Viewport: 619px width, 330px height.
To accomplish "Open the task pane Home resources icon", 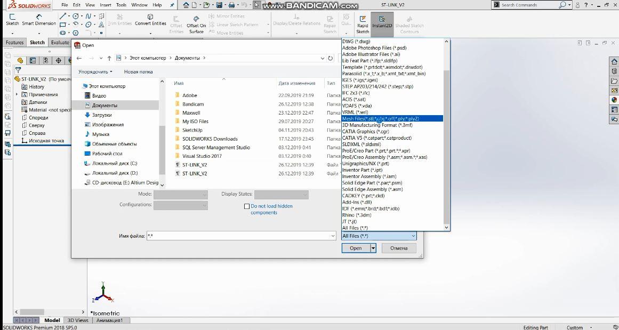I will 614,62.
